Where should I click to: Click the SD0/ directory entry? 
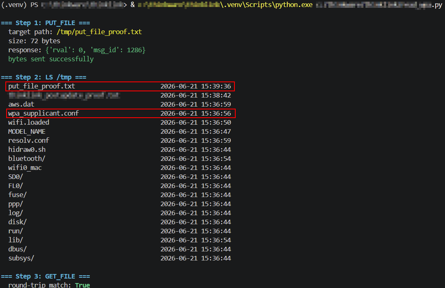[x=16, y=177]
